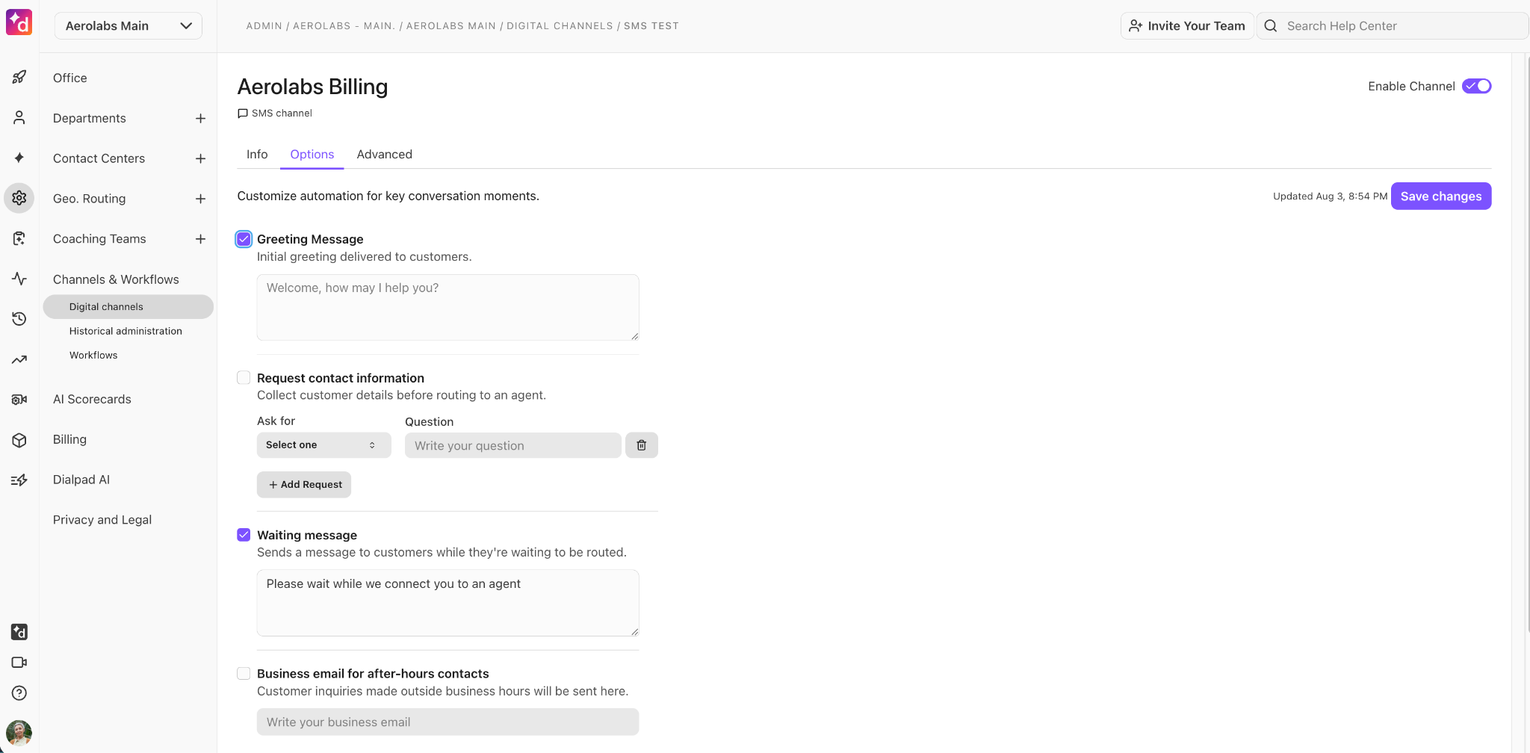Click the AI sparkle sidebar icon
The height and width of the screenshot is (753, 1530).
point(19,158)
